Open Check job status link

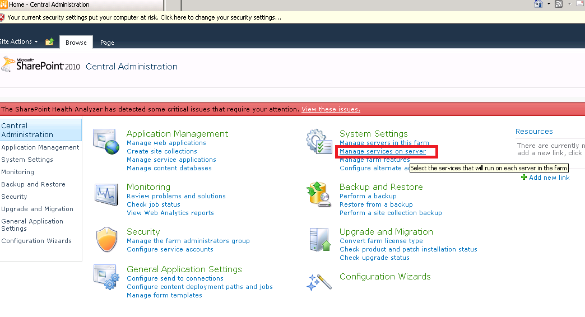[154, 204]
